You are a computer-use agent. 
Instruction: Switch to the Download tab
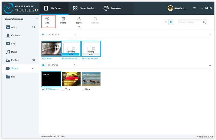tap(112, 8)
